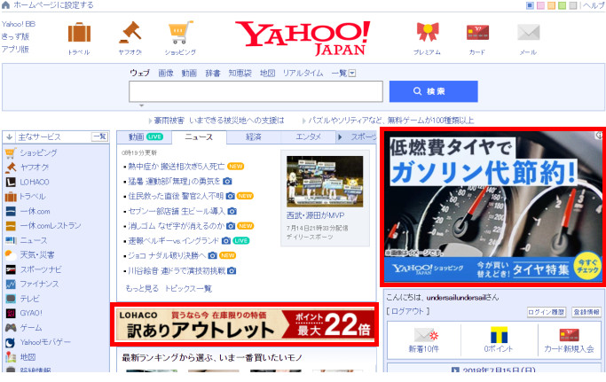Switch to the 経済 tab
606x382 pixels.
pyautogui.click(x=254, y=137)
